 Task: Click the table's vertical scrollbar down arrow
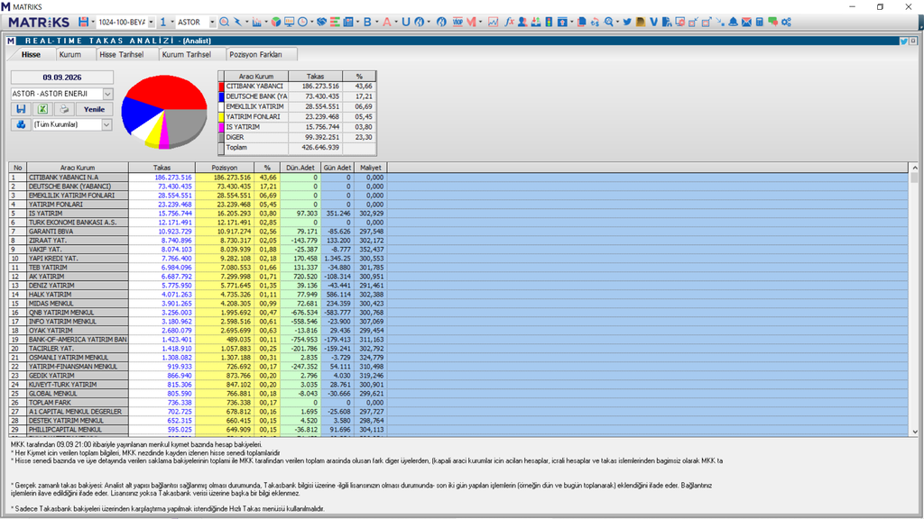click(x=914, y=432)
